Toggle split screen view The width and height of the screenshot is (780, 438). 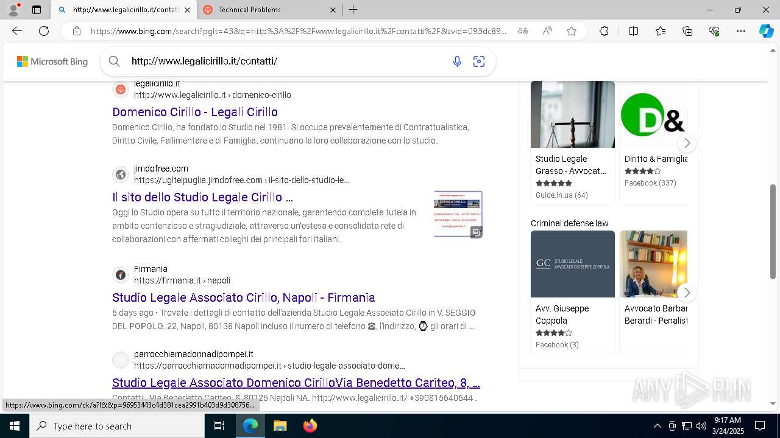click(633, 31)
